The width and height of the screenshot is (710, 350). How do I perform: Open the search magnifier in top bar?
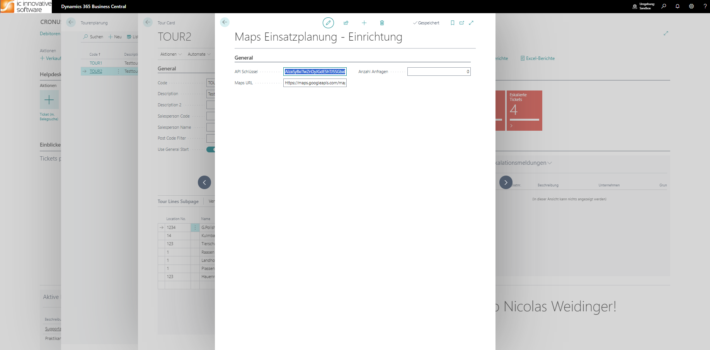(x=664, y=6)
